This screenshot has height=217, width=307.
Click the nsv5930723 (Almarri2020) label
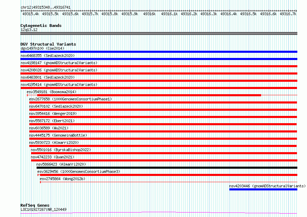click(x=54, y=142)
